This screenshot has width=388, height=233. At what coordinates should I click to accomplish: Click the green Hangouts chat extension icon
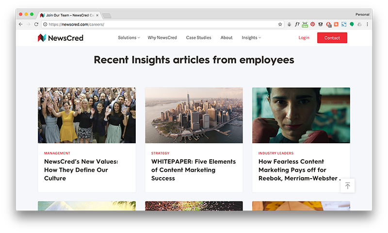(x=352, y=24)
